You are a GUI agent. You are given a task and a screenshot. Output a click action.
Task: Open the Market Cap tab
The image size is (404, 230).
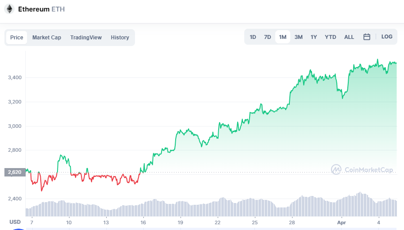pos(46,38)
